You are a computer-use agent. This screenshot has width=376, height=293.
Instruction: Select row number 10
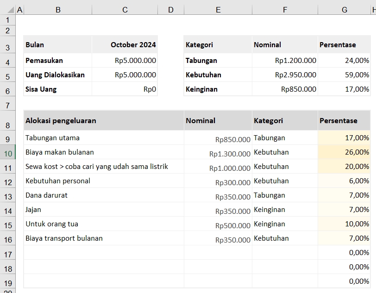tap(8, 152)
